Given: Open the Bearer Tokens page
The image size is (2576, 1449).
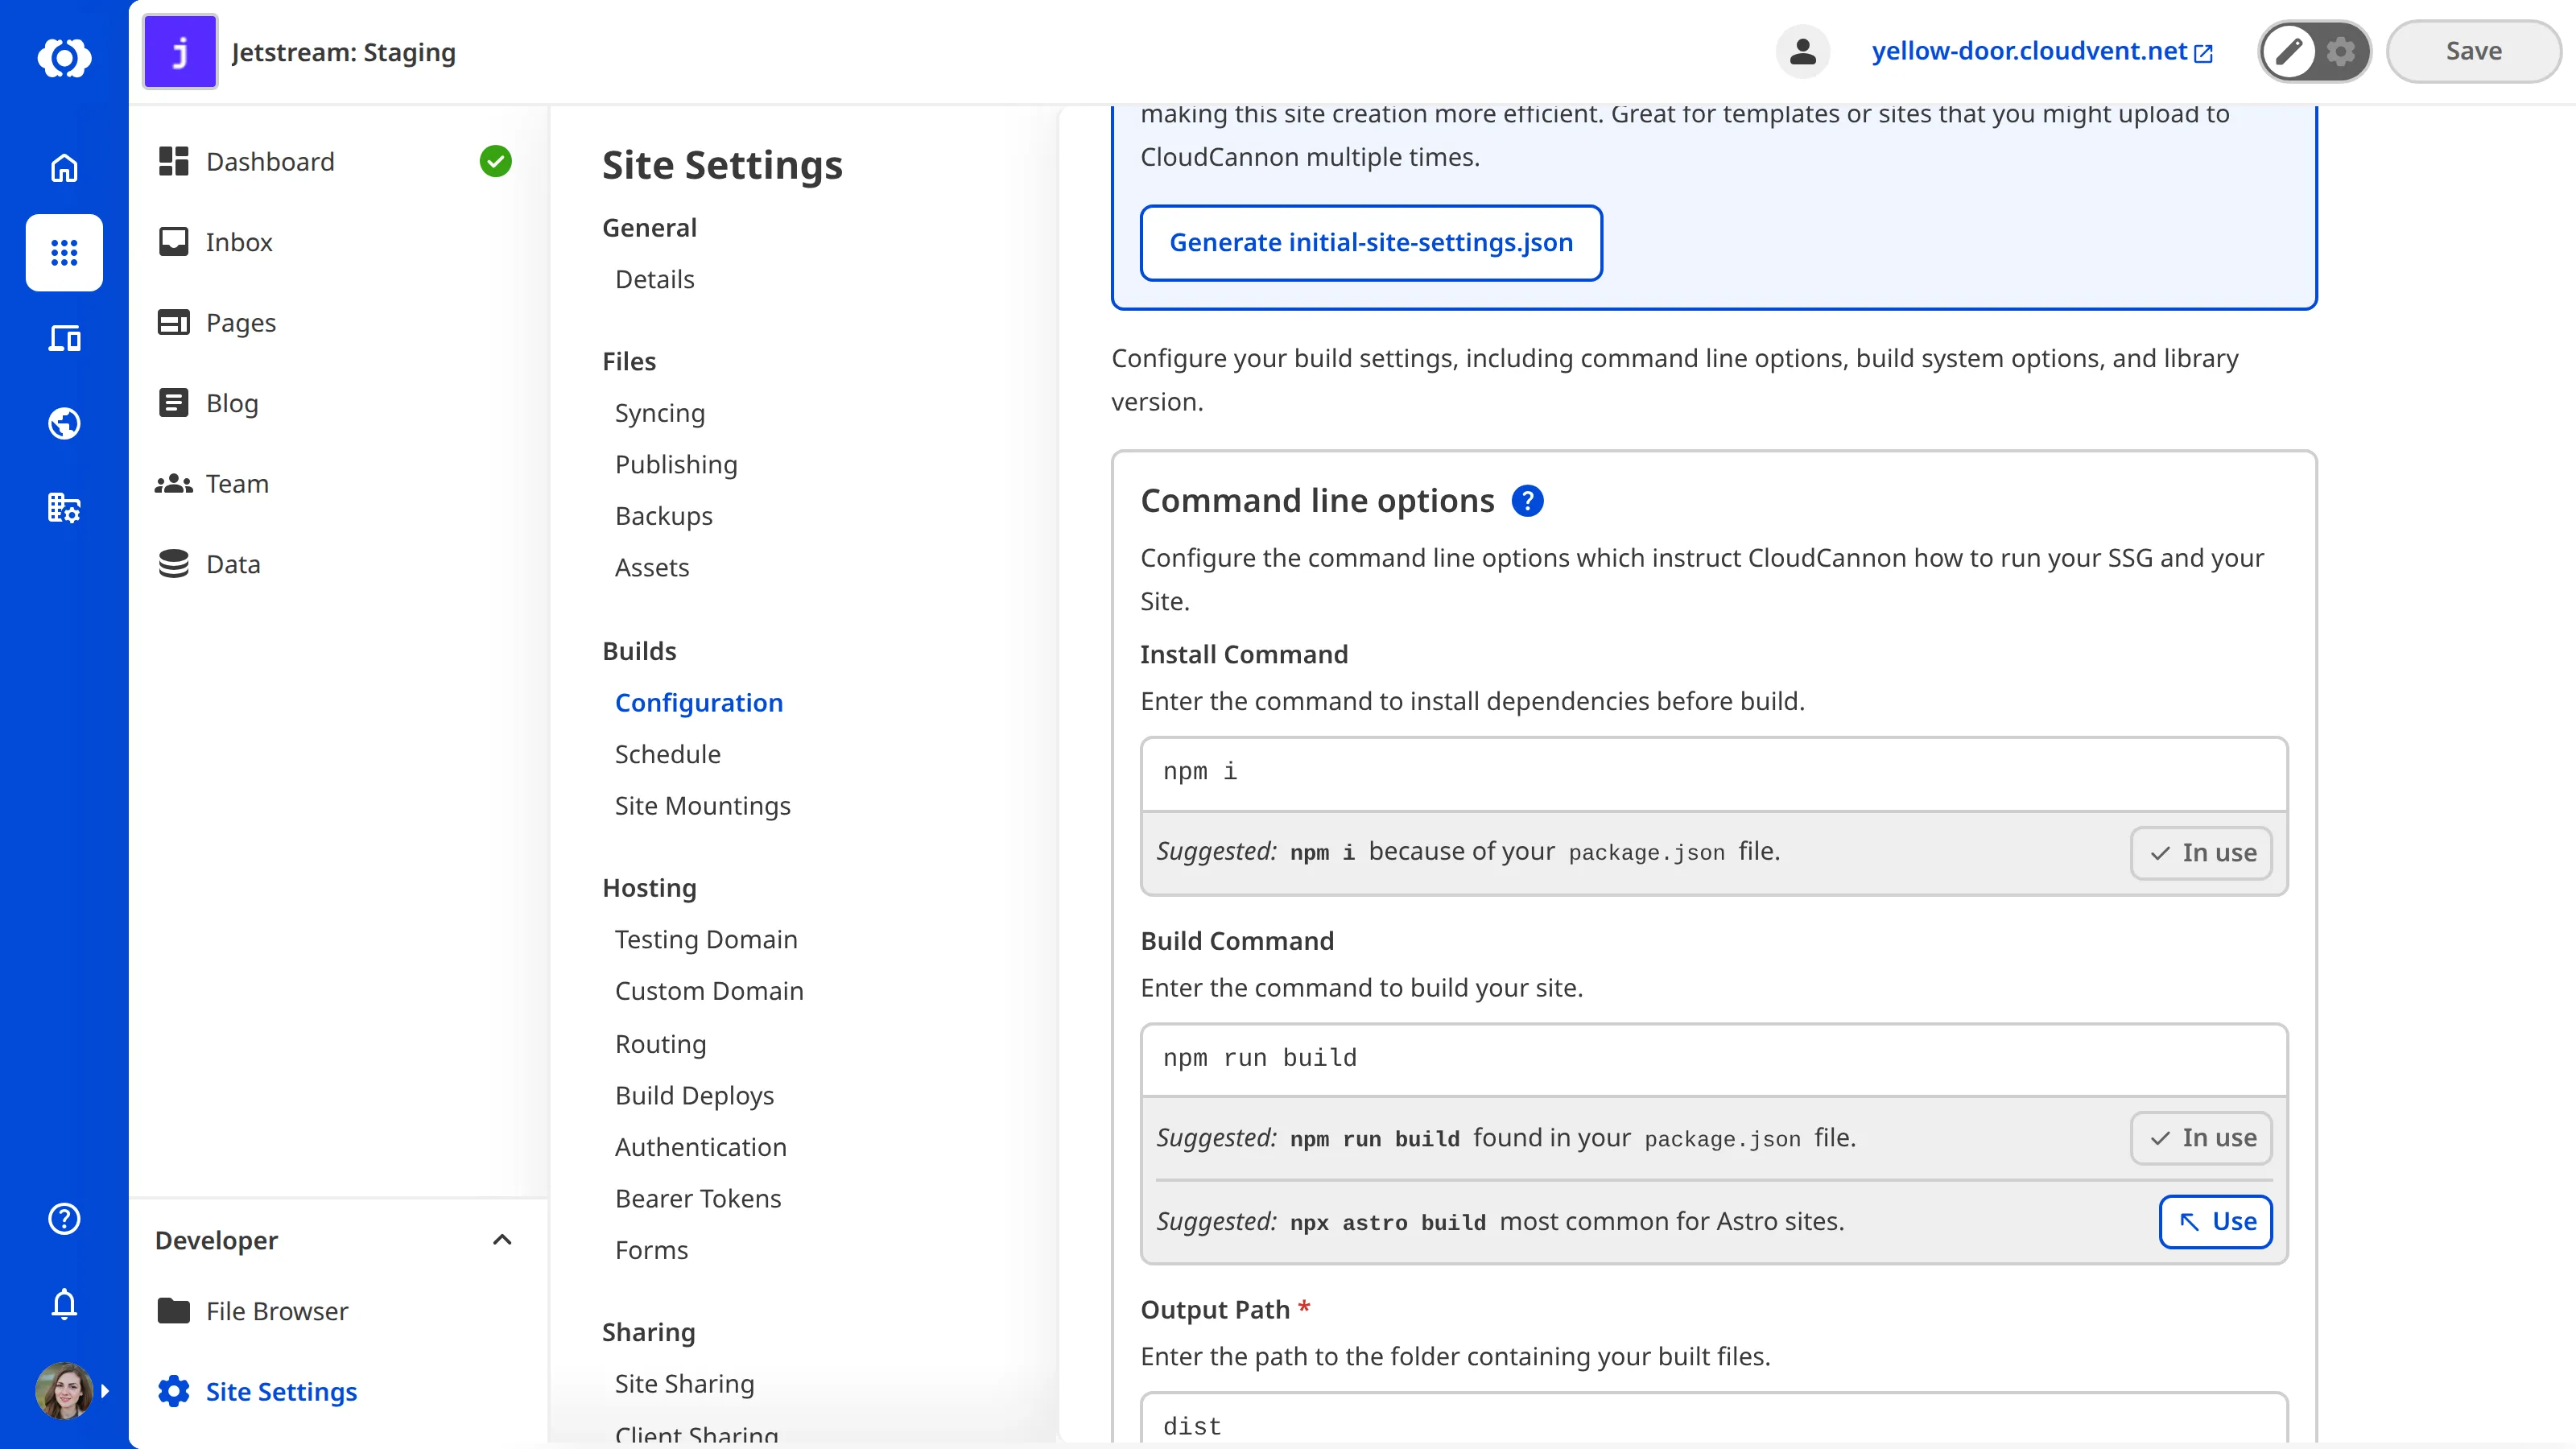Looking at the screenshot, I should (x=698, y=1198).
